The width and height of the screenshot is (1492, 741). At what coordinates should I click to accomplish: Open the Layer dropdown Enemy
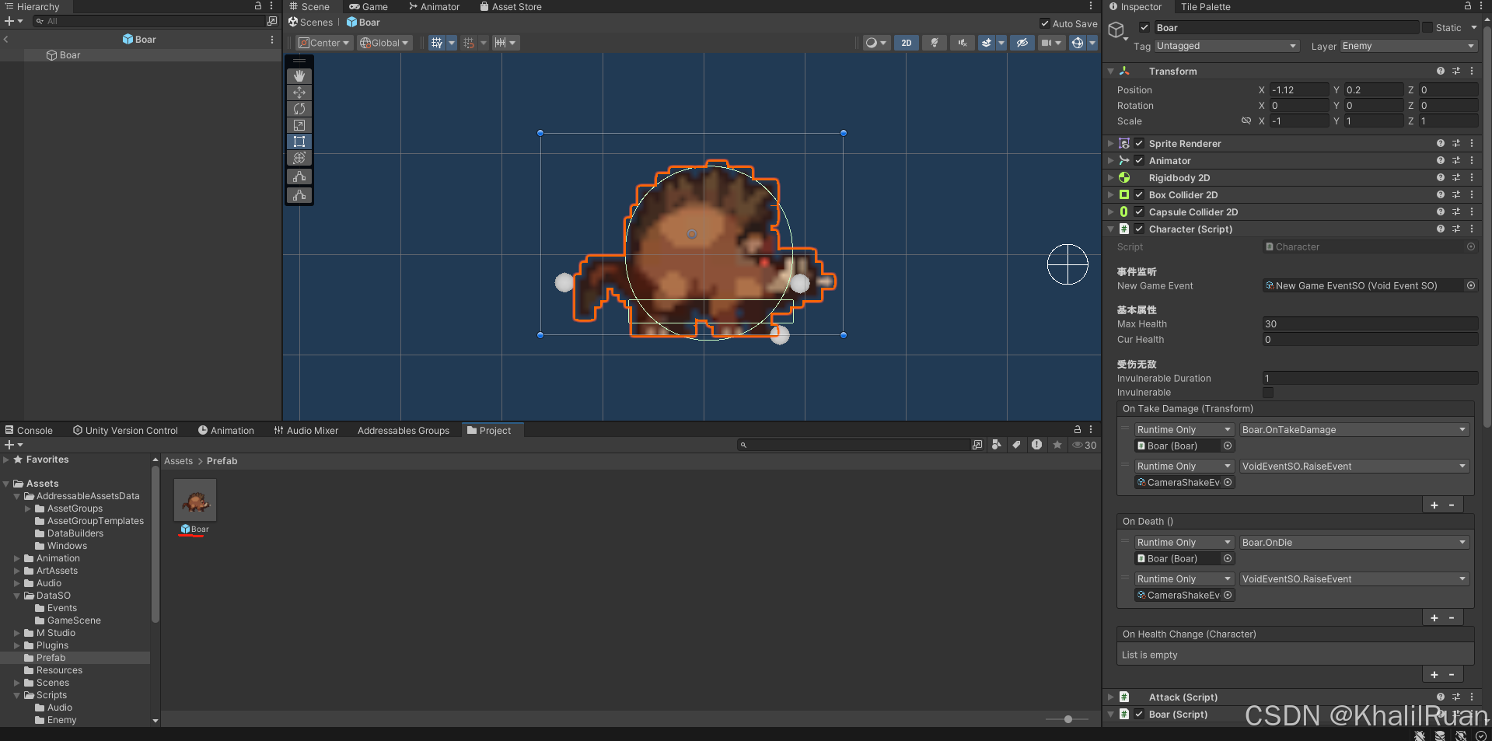pyautogui.click(x=1409, y=46)
